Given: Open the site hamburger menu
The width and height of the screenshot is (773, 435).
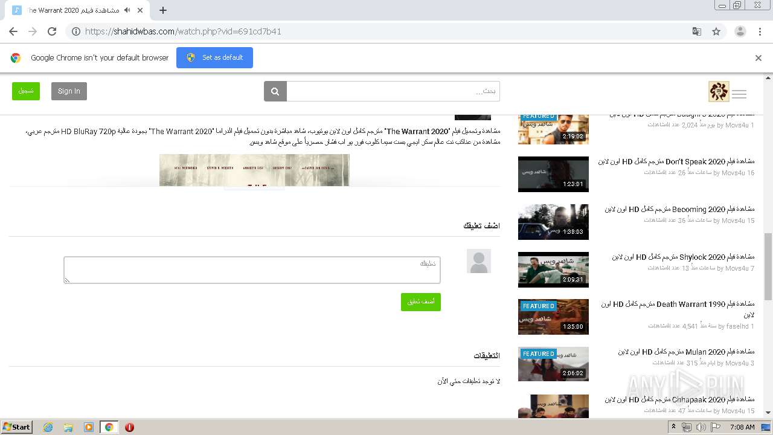Looking at the screenshot, I should coord(739,94).
